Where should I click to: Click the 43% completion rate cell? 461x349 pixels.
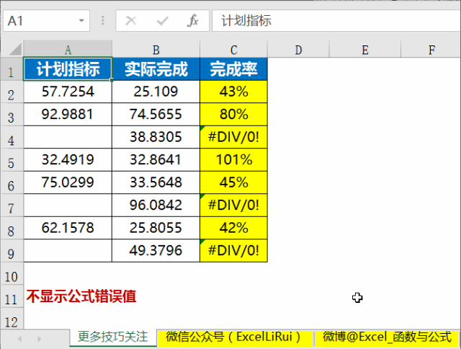233,92
